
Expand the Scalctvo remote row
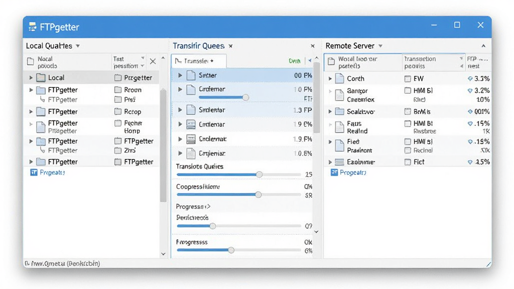click(330, 112)
